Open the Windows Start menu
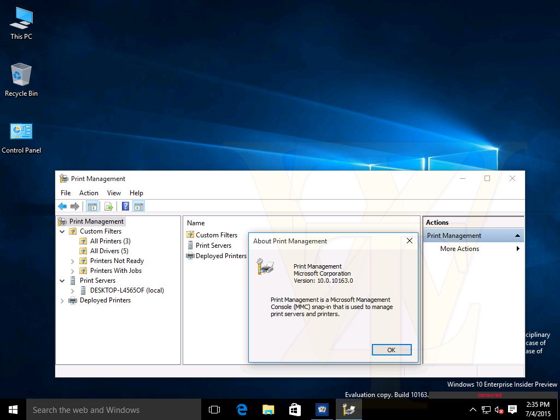560x420 pixels. coord(13,409)
